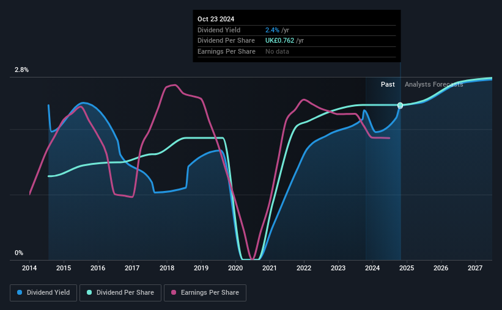502x310 pixels.
Task: Click the tooltip Earnings Per Share row label
Action: (226, 51)
